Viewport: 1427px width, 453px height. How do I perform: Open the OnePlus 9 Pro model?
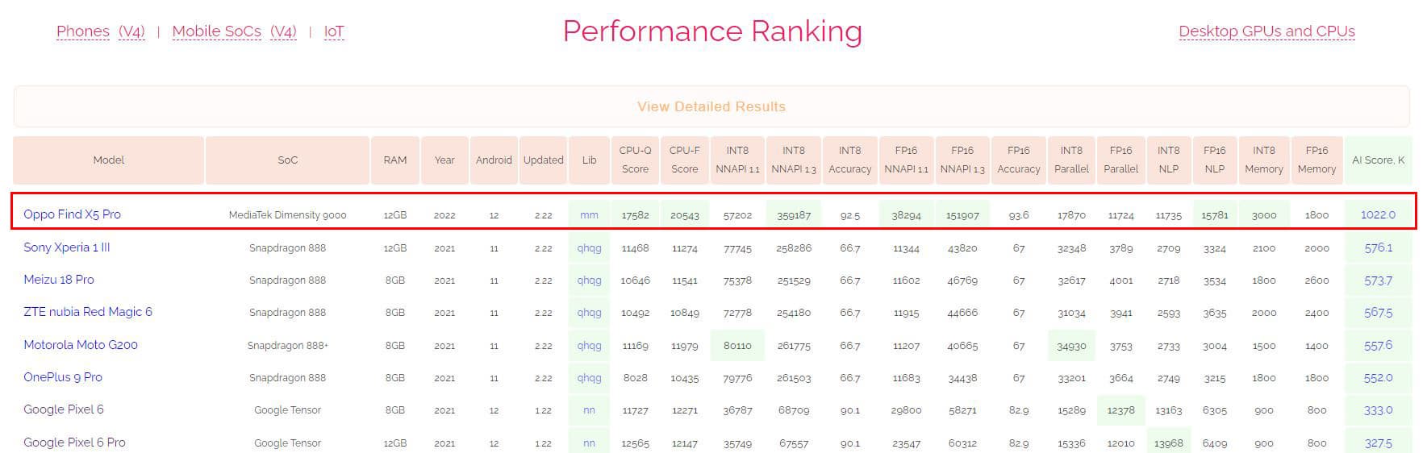(x=63, y=377)
